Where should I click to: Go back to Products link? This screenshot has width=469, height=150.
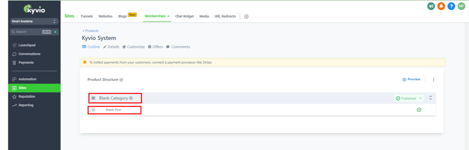point(91,31)
